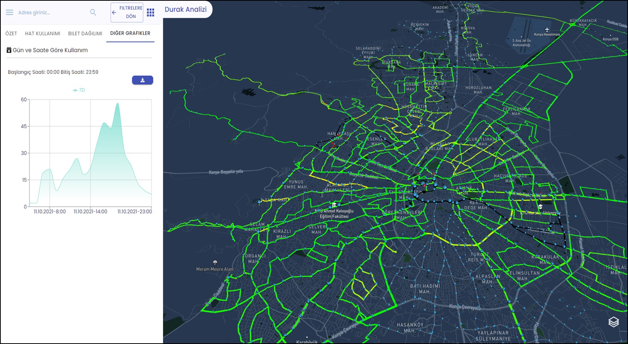
Task: Click the NEÜ Ahmet Keleşoğlu Eğitim Fakültesi marker
Action: [x=334, y=205]
